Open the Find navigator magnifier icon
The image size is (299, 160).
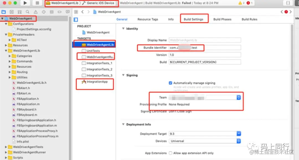click(x=28, y=12)
